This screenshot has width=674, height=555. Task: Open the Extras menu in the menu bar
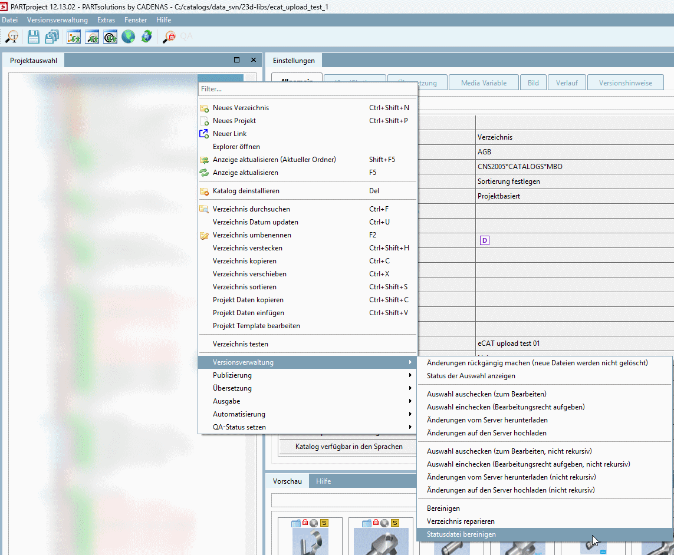coord(106,20)
